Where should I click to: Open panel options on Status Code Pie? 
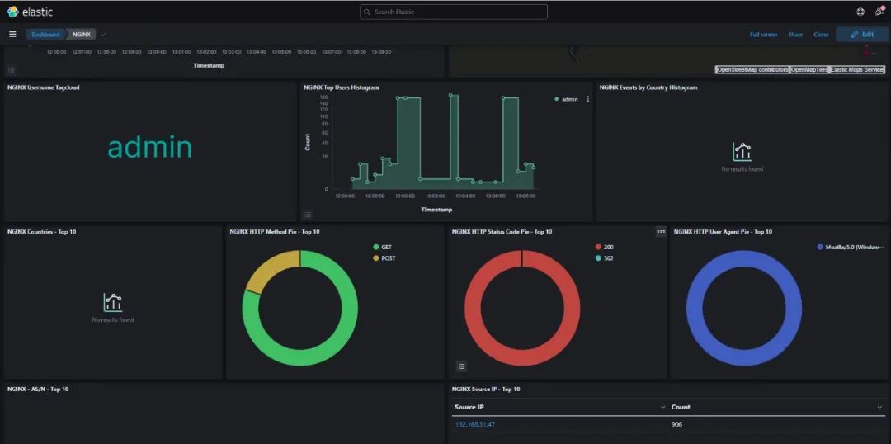[x=660, y=231]
